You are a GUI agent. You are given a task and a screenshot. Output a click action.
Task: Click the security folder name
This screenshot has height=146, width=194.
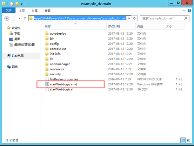pos(55,74)
